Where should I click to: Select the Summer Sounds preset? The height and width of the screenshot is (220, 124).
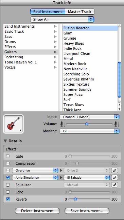(90, 89)
